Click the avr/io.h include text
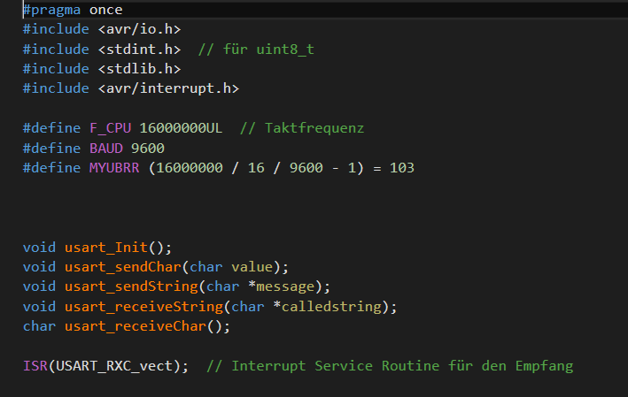 coord(139,29)
